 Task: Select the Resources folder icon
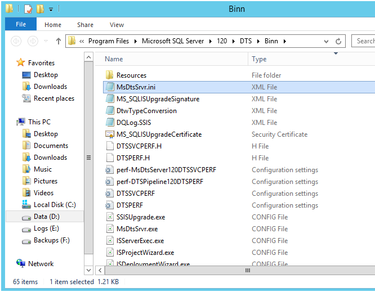tap(110, 75)
